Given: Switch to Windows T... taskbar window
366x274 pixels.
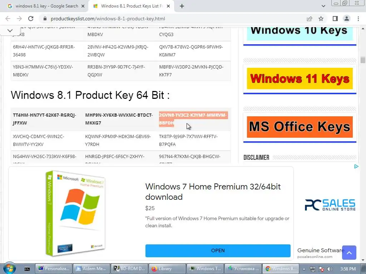Looking at the screenshot, I should (205, 269).
